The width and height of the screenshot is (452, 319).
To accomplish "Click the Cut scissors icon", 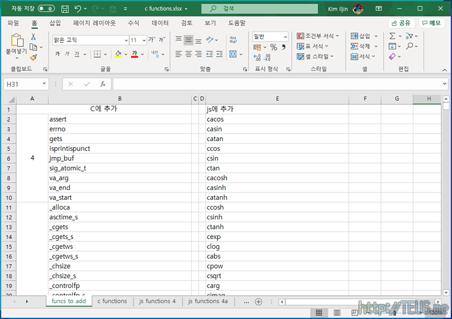I will [x=33, y=37].
